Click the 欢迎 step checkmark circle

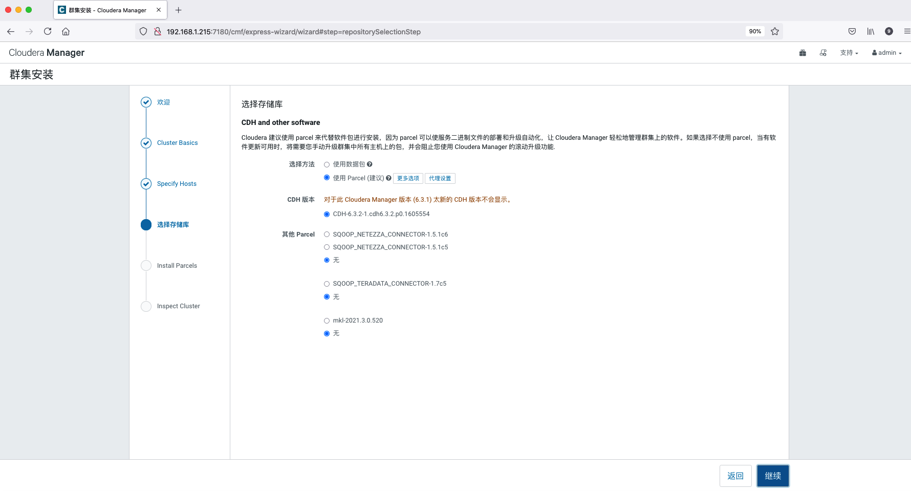[x=146, y=102]
